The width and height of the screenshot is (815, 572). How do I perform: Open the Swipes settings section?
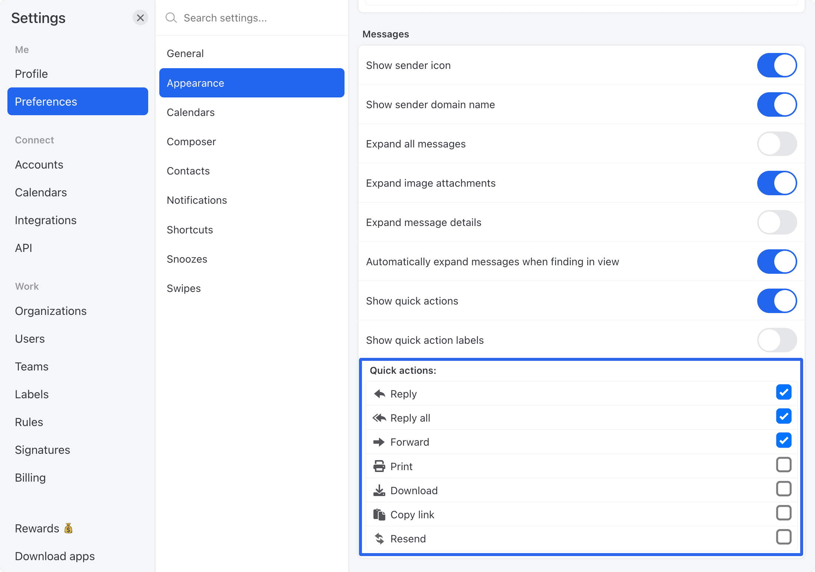point(184,288)
